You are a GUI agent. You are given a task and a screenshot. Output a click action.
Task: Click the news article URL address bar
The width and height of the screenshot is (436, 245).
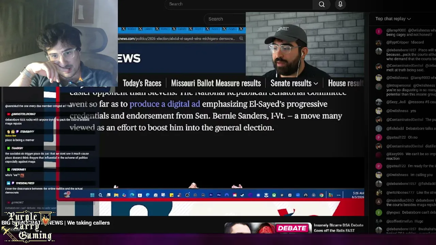[177, 38]
